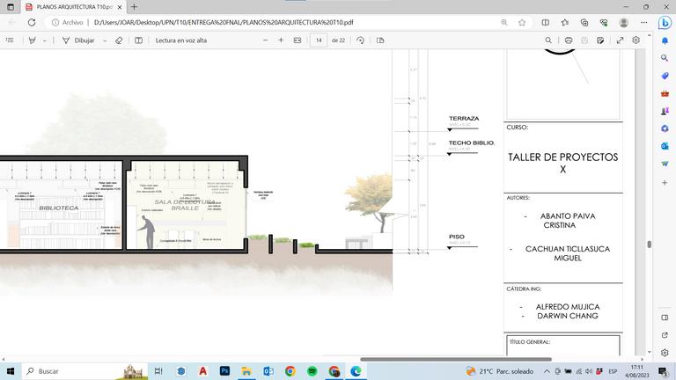Toggle the page view layout button

[x=380, y=40]
